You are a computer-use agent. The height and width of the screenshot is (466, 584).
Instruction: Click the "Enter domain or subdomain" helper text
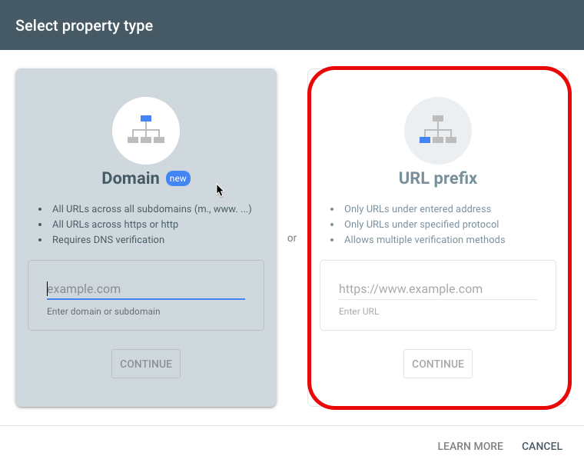pos(104,311)
